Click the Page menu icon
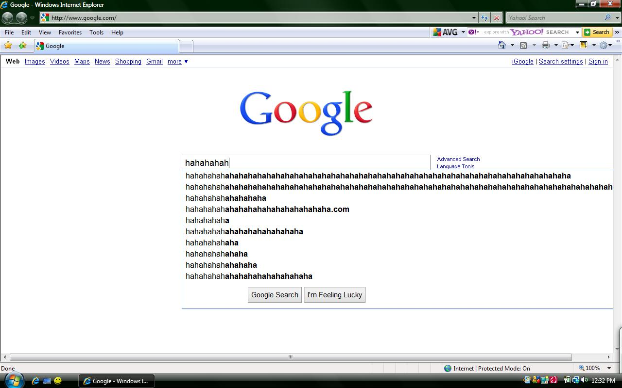This screenshot has width=622, height=388. [565, 45]
